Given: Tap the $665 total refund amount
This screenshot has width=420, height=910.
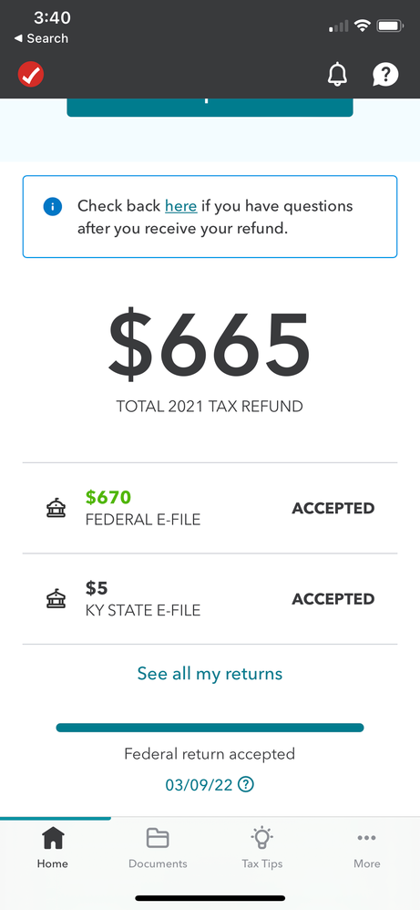Looking at the screenshot, I should tap(210, 346).
